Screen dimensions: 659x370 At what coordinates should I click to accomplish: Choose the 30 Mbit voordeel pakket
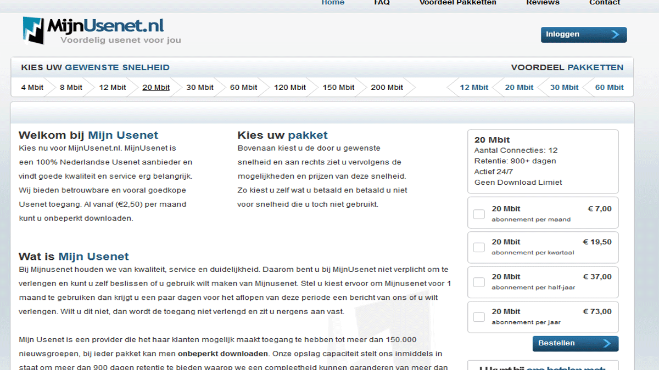[564, 87]
